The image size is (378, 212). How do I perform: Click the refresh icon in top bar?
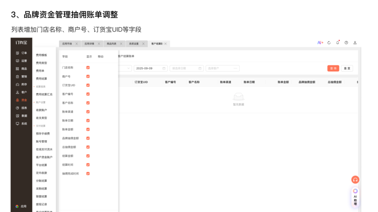[329, 43]
